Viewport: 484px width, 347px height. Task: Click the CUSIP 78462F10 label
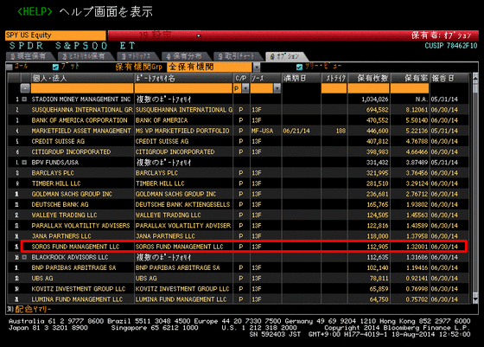(451, 46)
